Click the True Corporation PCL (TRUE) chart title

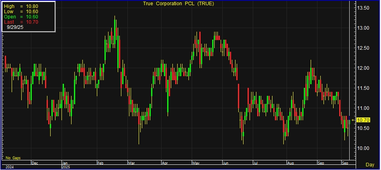(x=178, y=4)
